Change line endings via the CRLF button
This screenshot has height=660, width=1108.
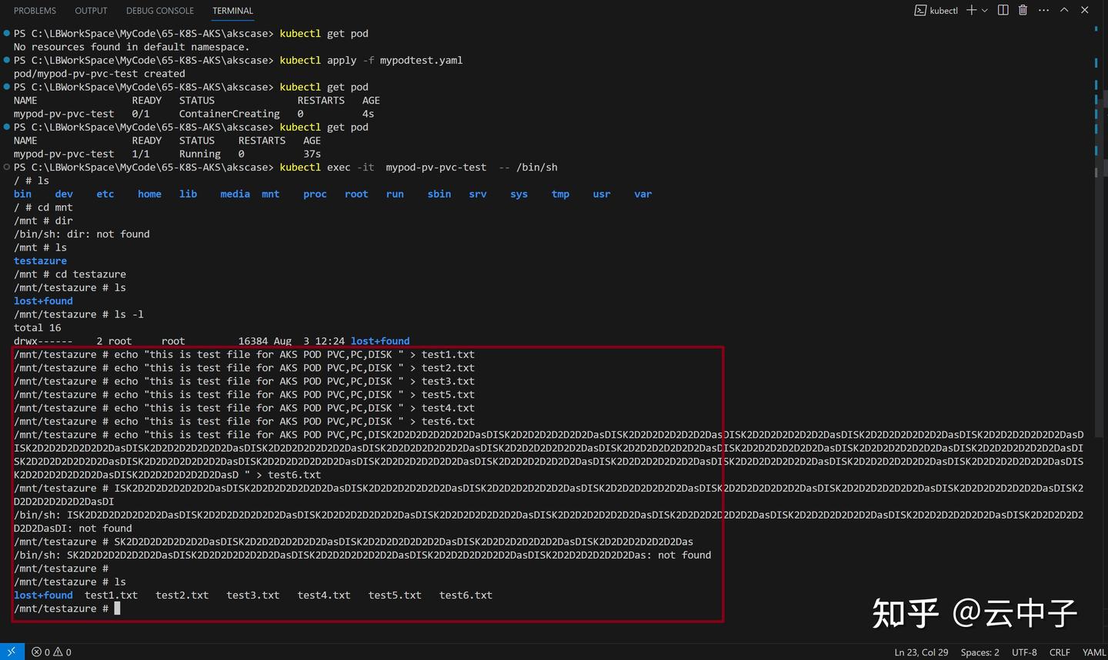[1060, 652]
